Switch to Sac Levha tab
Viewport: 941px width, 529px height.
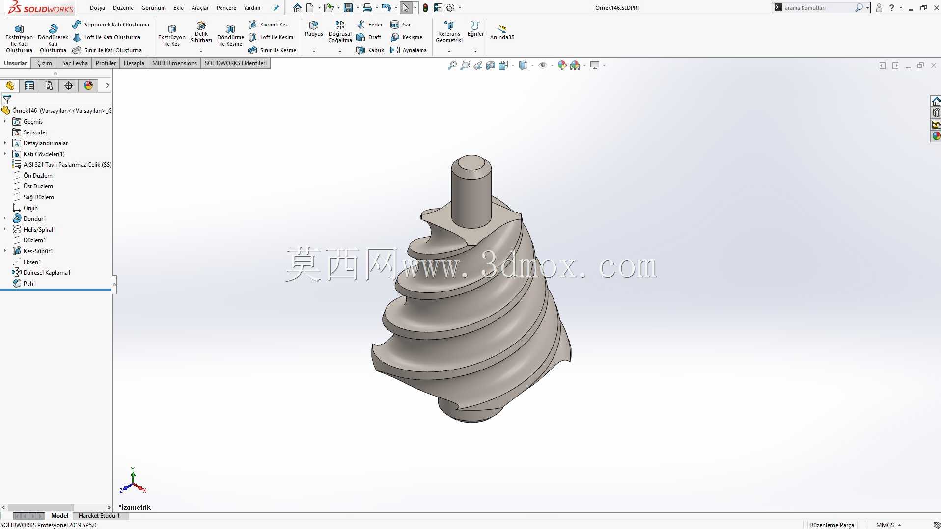coord(75,63)
